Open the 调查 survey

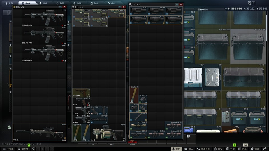[255, 149]
